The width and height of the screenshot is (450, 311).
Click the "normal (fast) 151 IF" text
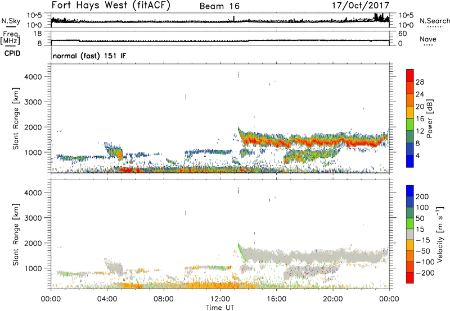tap(89, 56)
